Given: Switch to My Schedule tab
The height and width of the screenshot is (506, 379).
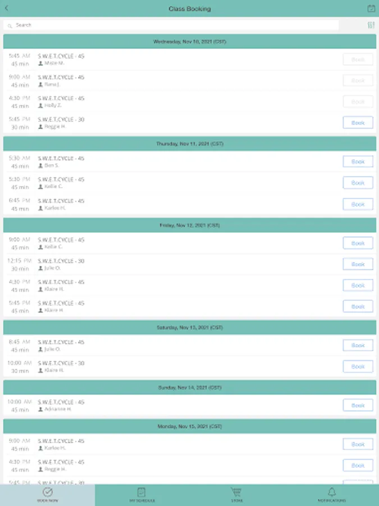Looking at the screenshot, I should click(142, 495).
